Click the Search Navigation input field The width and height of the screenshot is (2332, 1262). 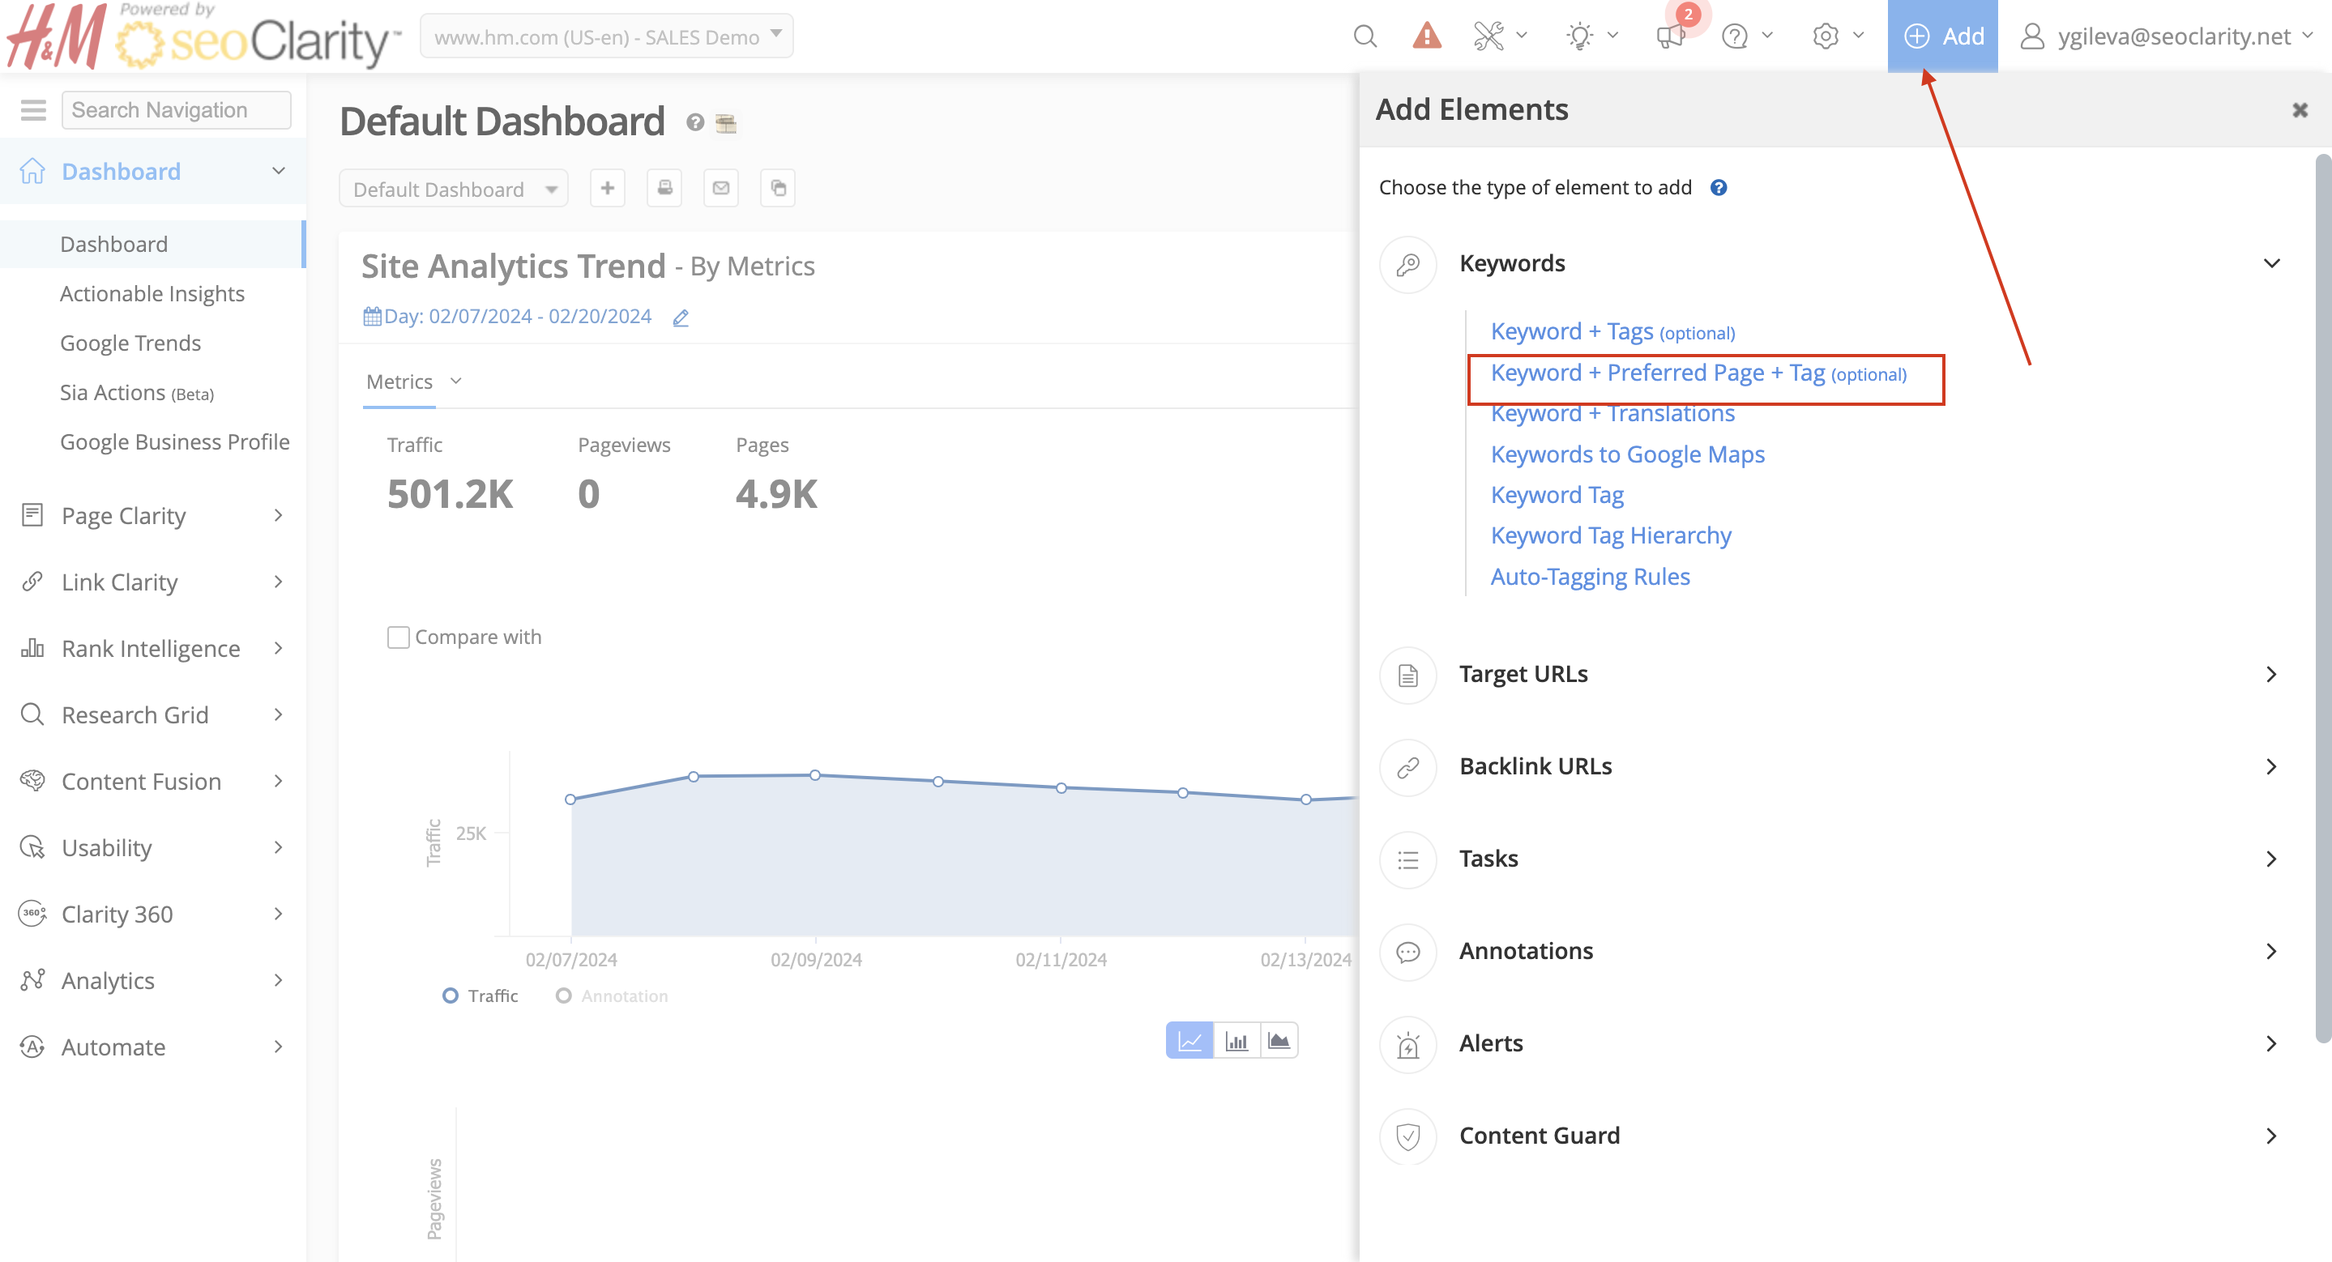tap(177, 110)
